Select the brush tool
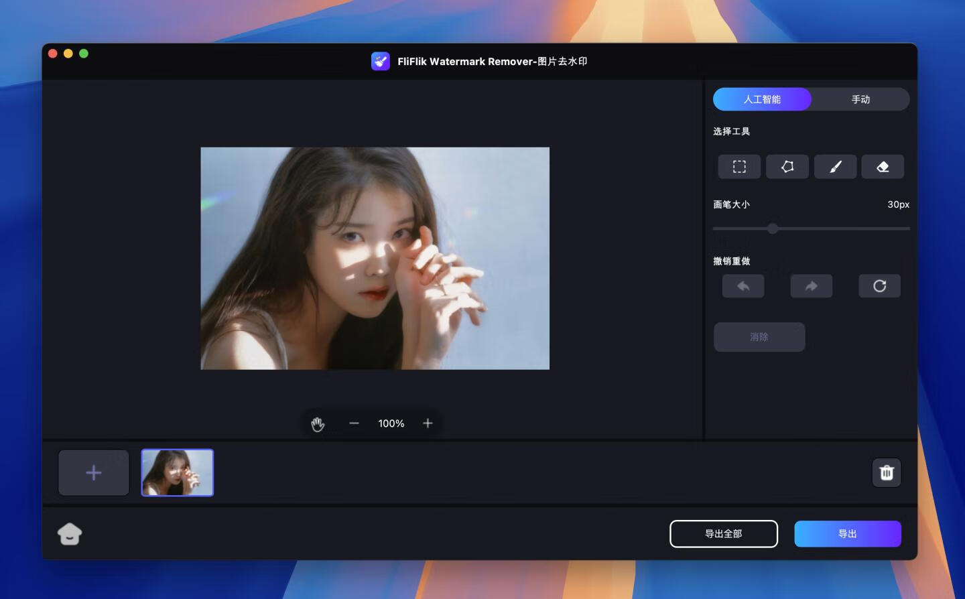The width and height of the screenshot is (965, 599). click(835, 166)
